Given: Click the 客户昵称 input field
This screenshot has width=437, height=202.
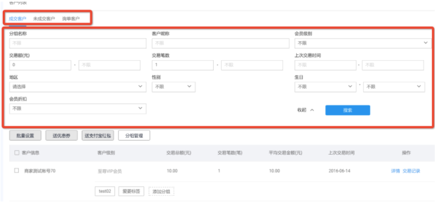Looking at the screenshot, I should tap(220, 43).
